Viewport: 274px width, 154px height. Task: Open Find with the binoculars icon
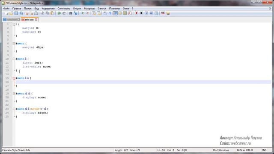coord(70,13)
